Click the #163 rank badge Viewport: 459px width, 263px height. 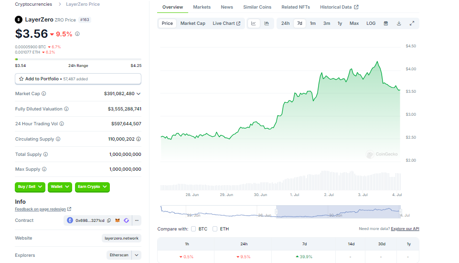coord(85,20)
